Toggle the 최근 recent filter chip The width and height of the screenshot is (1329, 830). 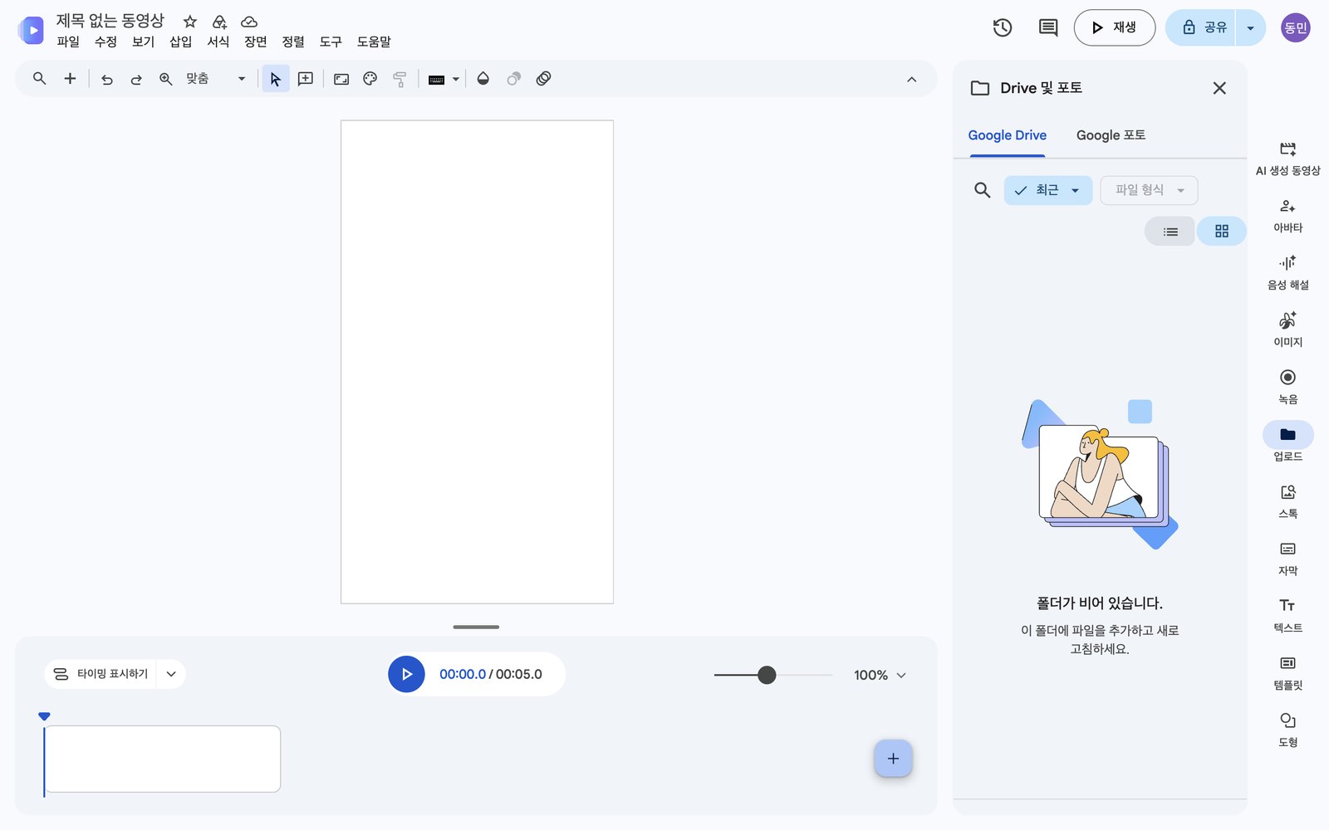[x=1047, y=190]
